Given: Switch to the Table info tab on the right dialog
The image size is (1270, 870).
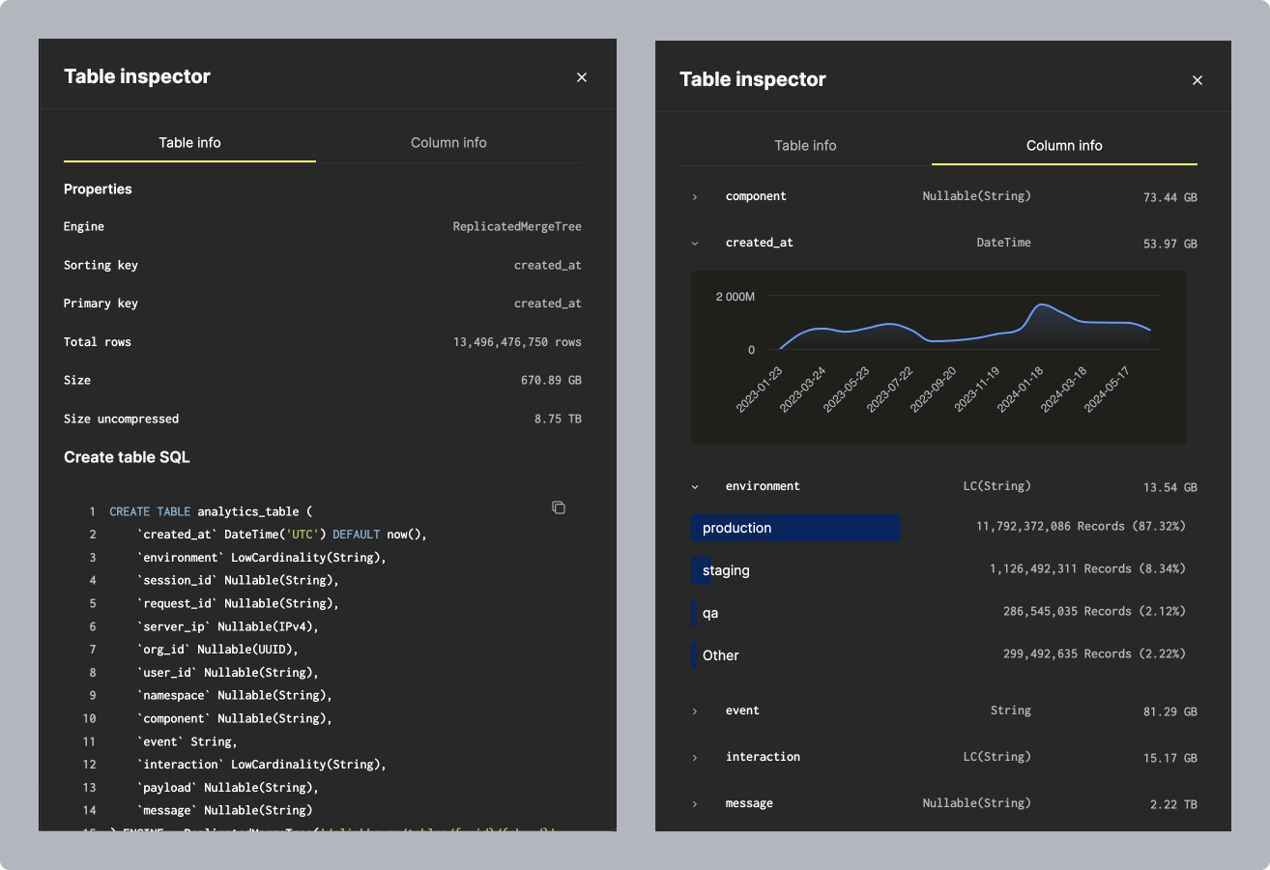Looking at the screenshot, I should pyautogui.click(x=805, y=145).
